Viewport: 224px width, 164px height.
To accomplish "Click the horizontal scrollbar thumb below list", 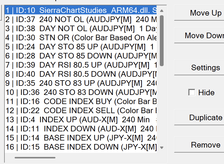I will [x=35, y=158].
